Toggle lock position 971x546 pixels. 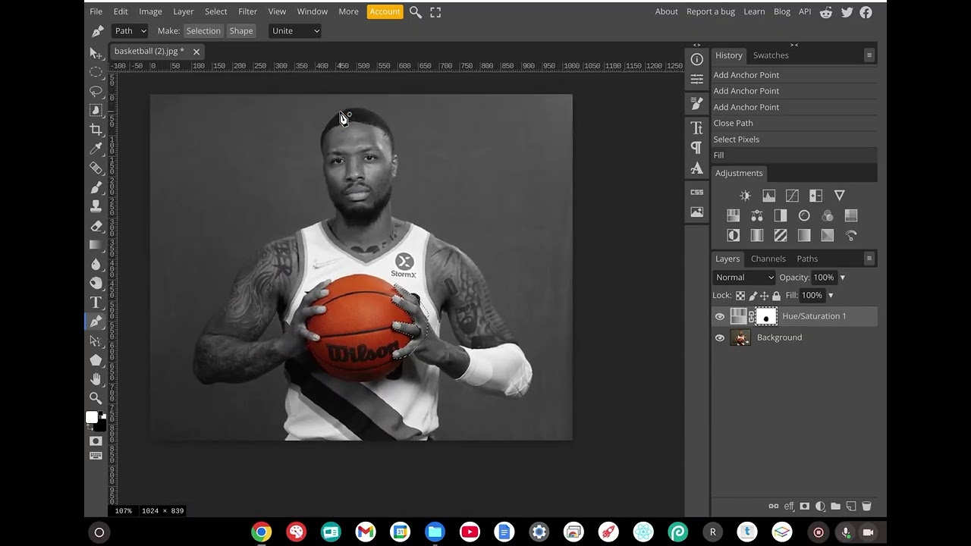[765, 296]
